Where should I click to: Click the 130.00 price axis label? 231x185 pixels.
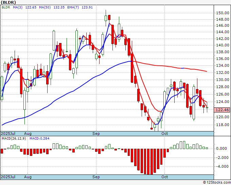[x=223, y=80]
